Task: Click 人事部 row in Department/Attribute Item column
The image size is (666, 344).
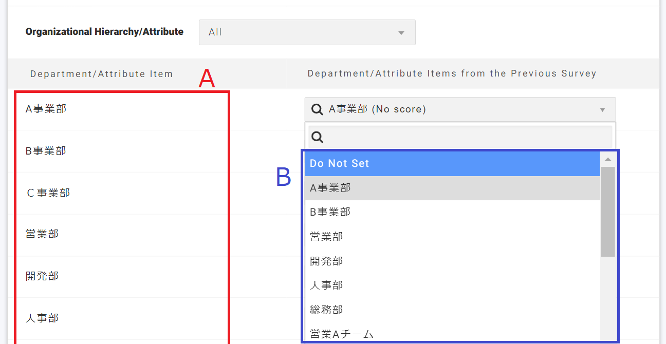Action: (42, 318)
